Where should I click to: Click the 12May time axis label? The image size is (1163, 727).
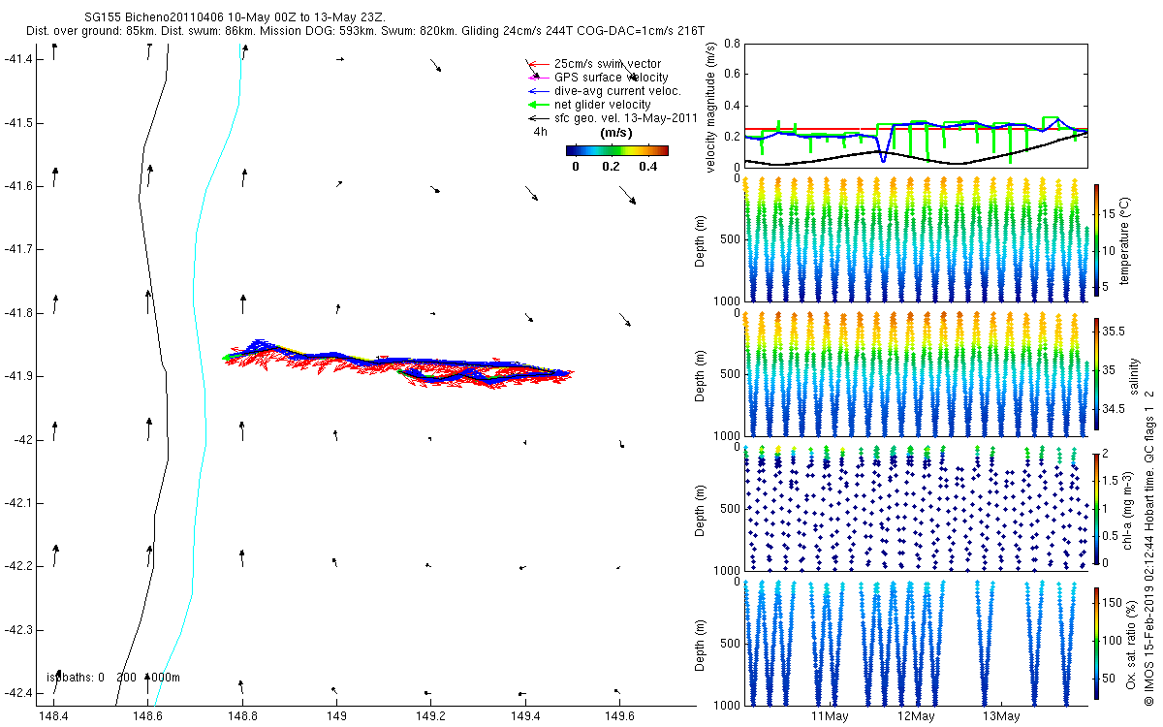coord(916,716)
